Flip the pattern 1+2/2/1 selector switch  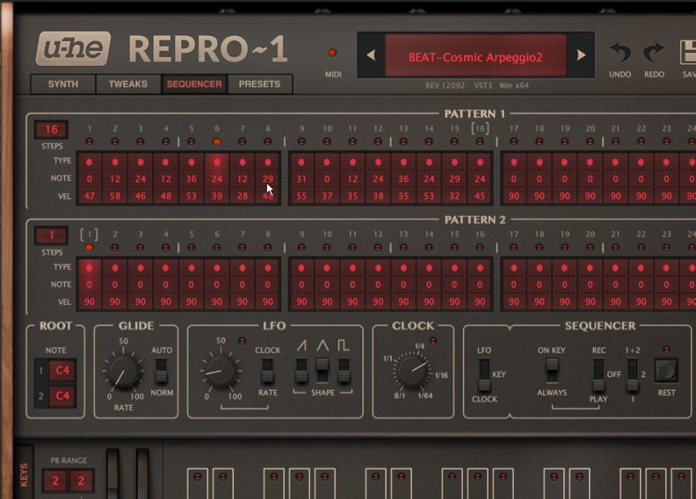[x=633, y=375]
